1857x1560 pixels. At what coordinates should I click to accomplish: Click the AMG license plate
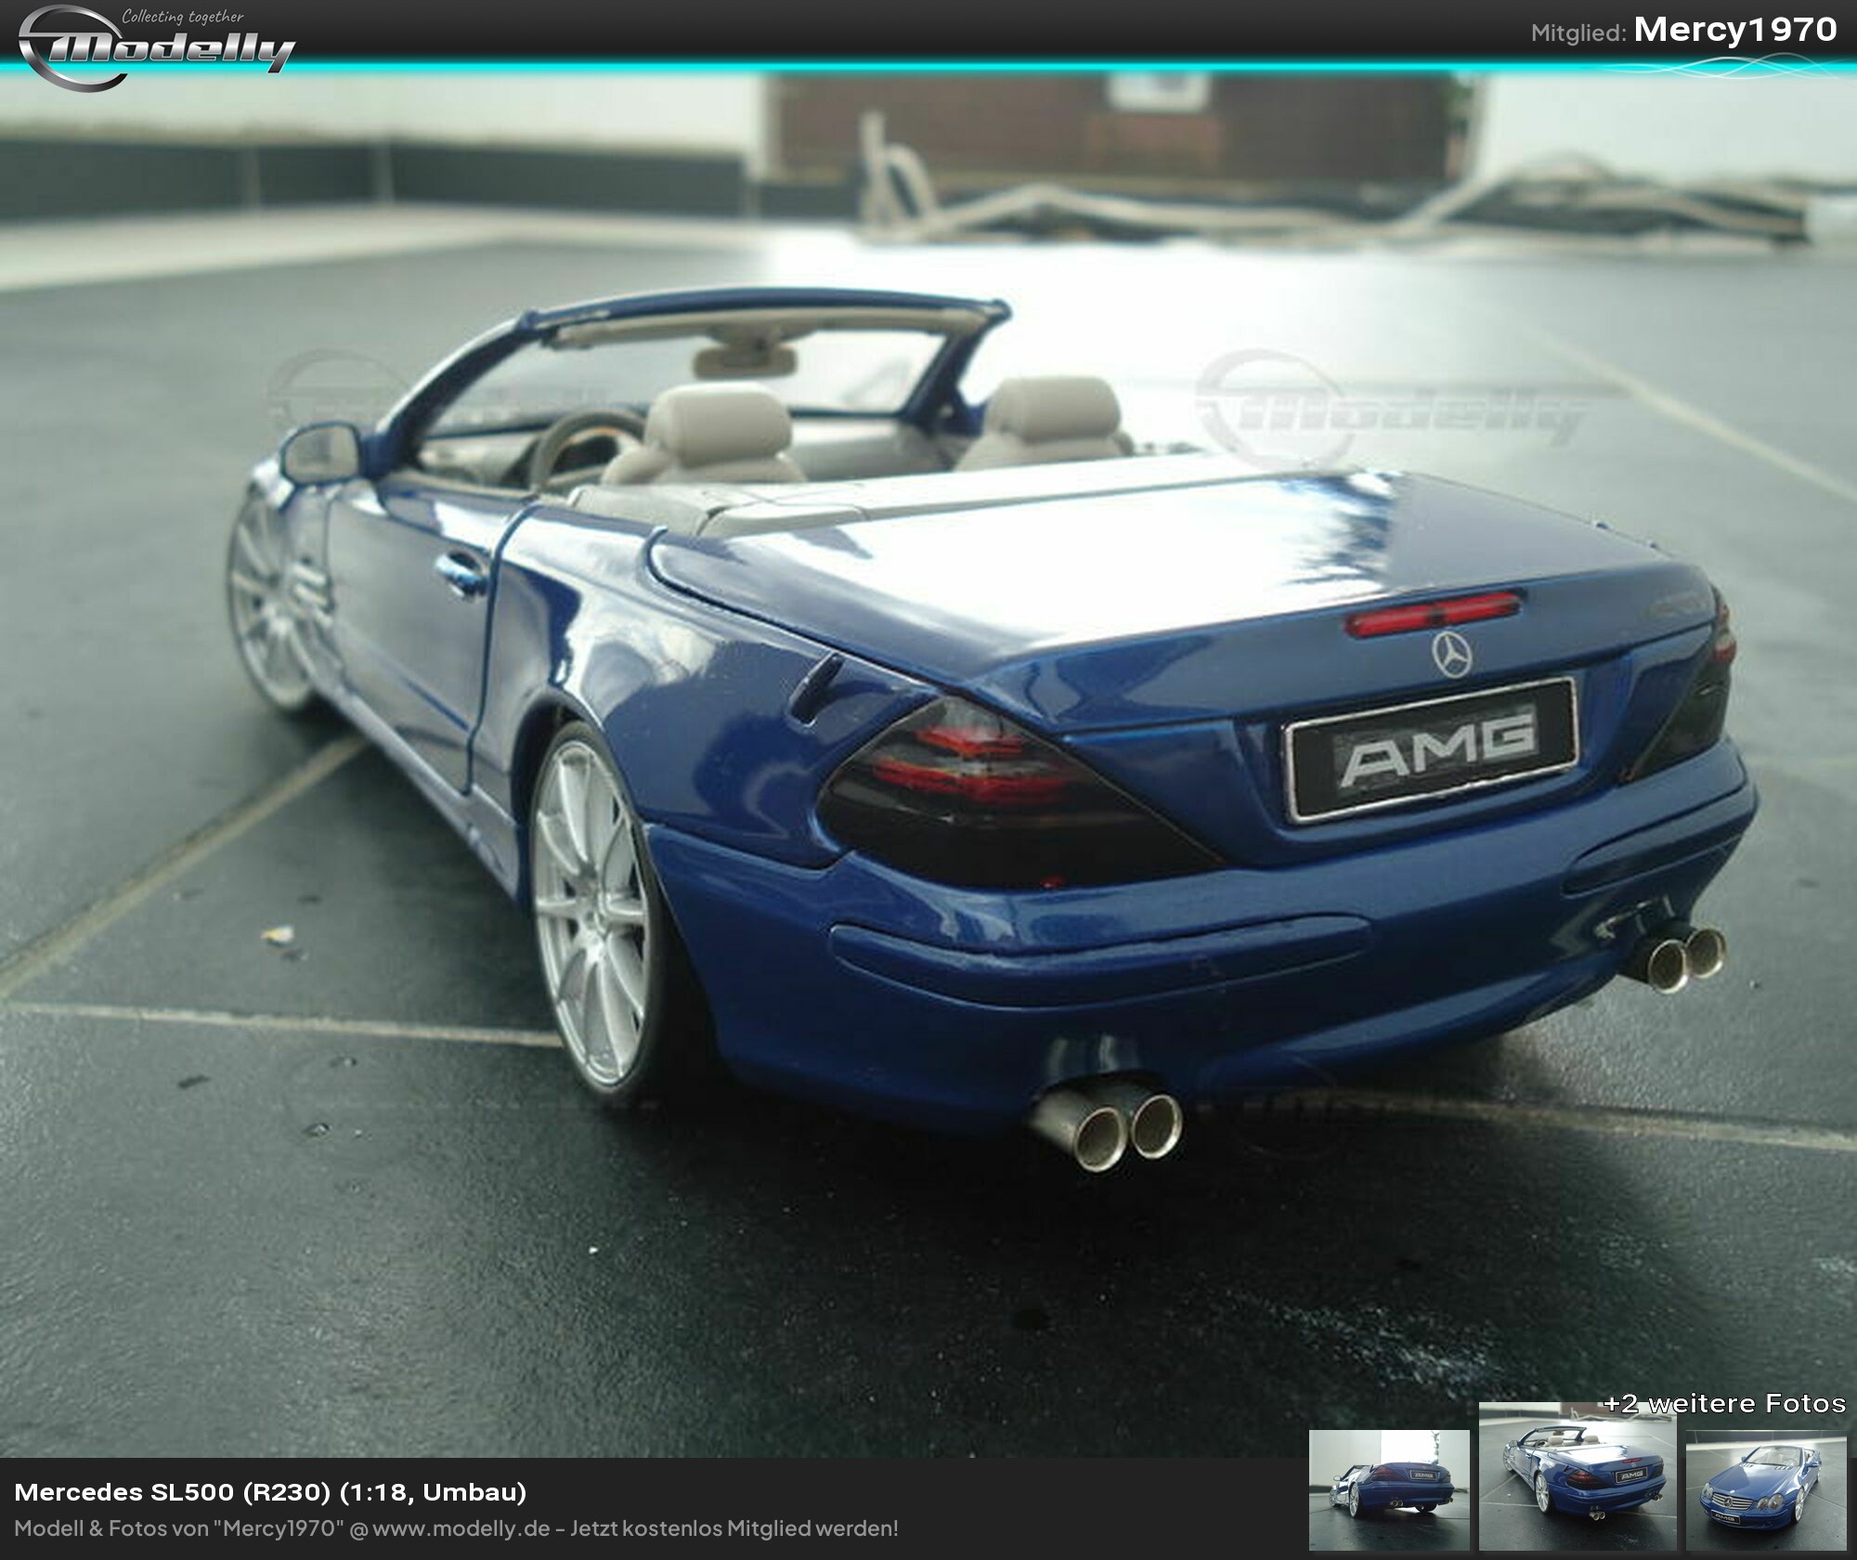coord(1434,746)
